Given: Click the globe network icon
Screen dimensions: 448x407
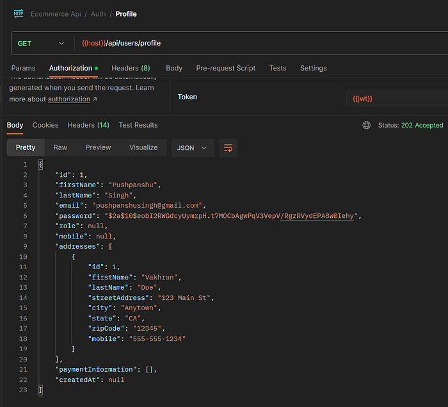Looking at the screenshot, I should coord(366,126).
